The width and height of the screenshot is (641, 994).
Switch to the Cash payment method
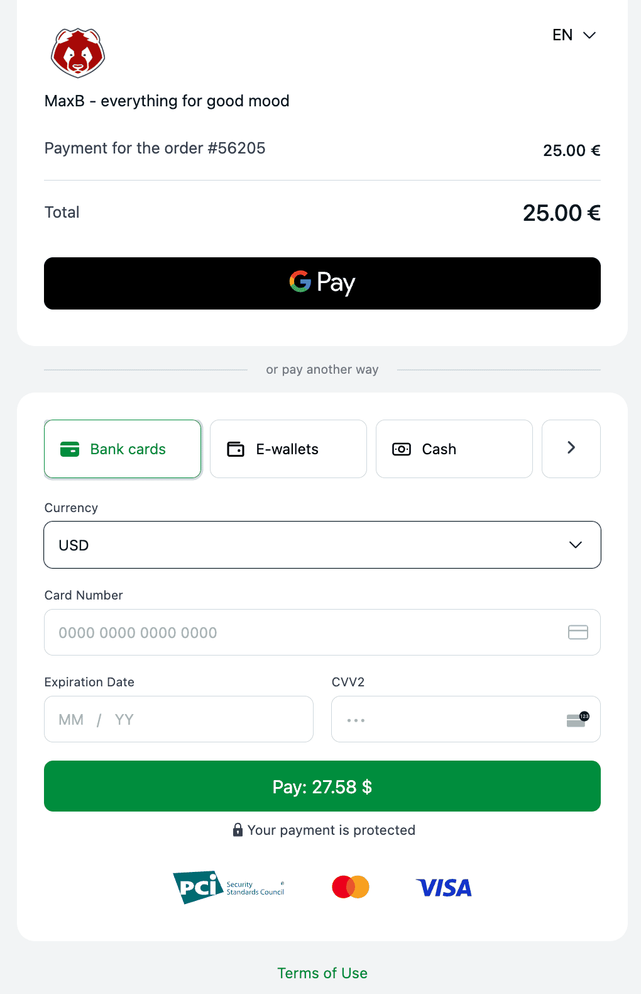pyautogui.click(x=454, y=449)
